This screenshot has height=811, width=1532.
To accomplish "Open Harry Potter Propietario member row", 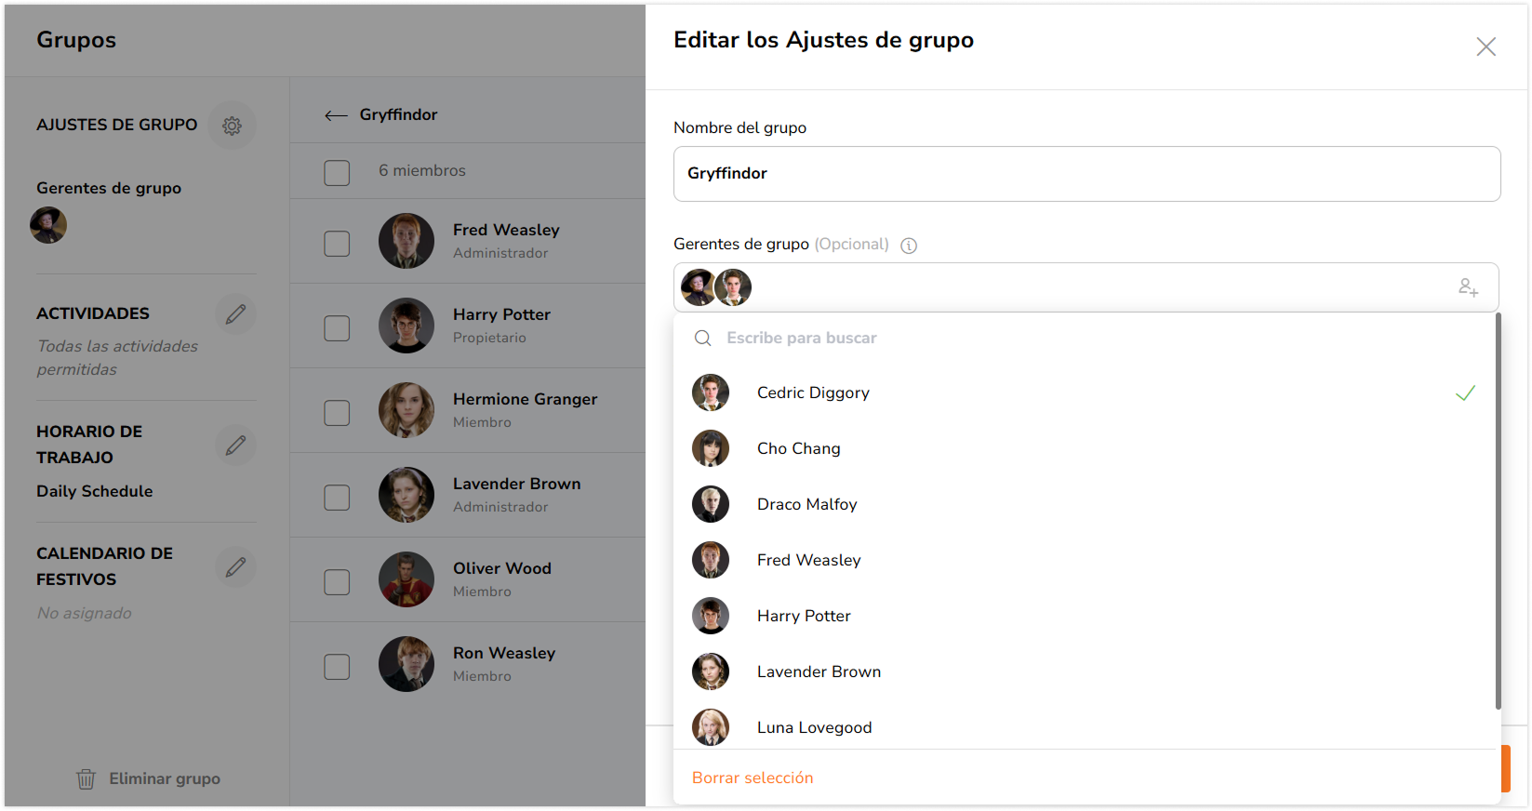I will pos(468,326).
